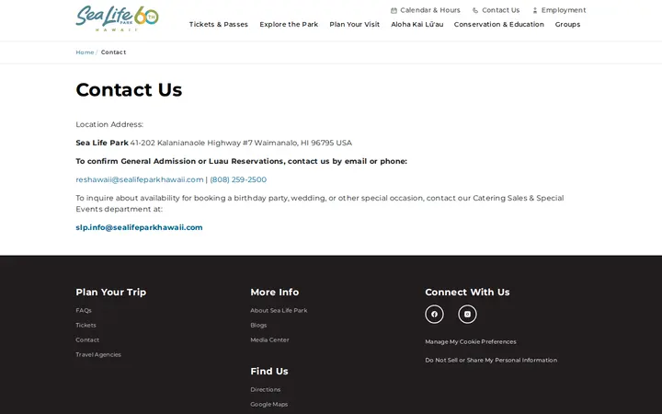The width and height of the screenshot is (662, 414).
Task: Email reshawaii@sealifeparkhawaii.com link
Action: click(140, 179)
